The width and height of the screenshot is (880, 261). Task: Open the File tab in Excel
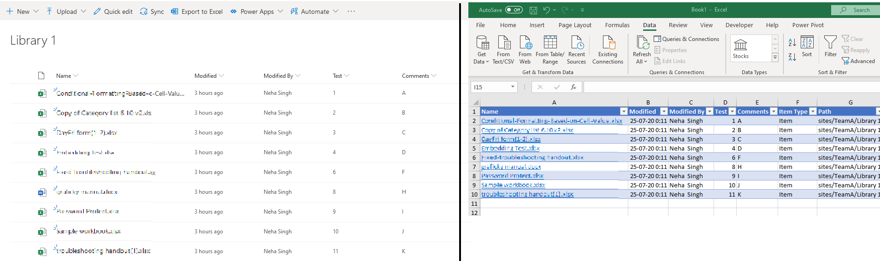point(480,25)
